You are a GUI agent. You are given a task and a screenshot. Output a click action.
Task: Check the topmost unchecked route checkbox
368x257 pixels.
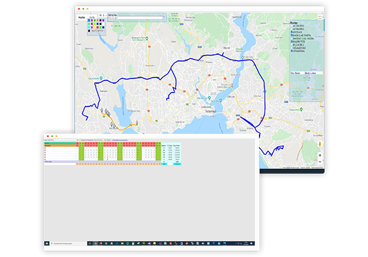coord(292,26)
